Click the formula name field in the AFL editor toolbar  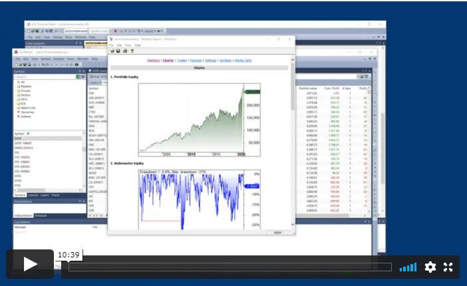coord(76,31)
